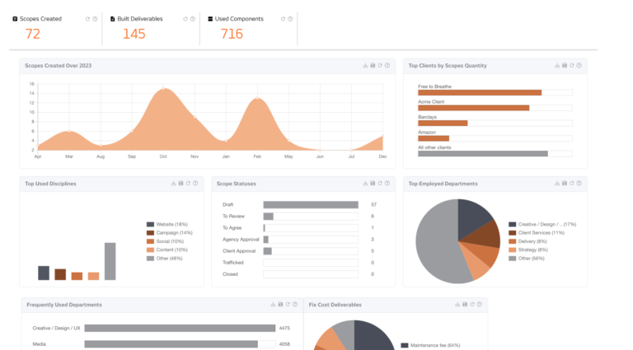Open help for Scope Statuses widget
Image resolution: width=633 pixels, height=350 pixels.
click(x=387, y=184)
